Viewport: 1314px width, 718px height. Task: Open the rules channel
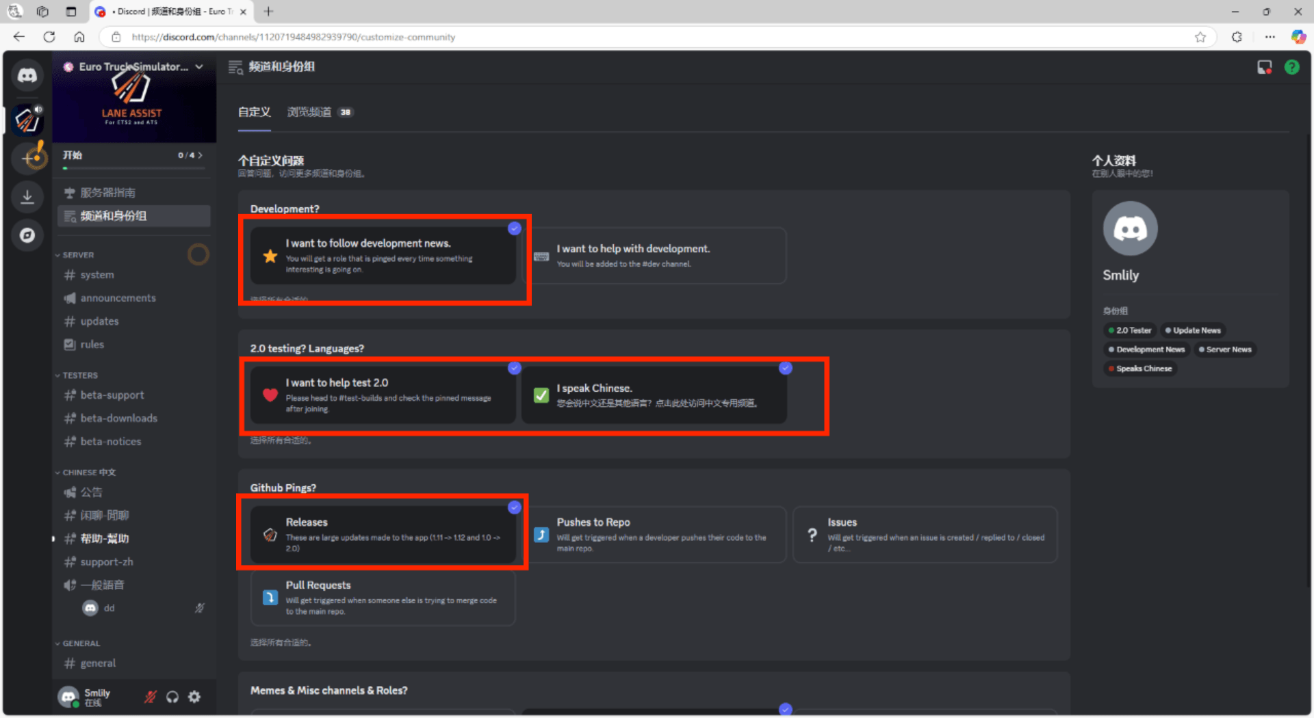pyautogui.click(x=134, y=345)
